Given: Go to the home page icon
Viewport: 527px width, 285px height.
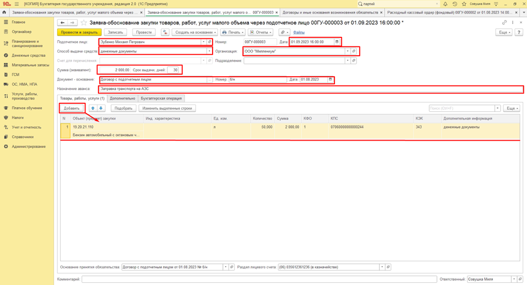Looking at the screenshot, I should [4, 12].
